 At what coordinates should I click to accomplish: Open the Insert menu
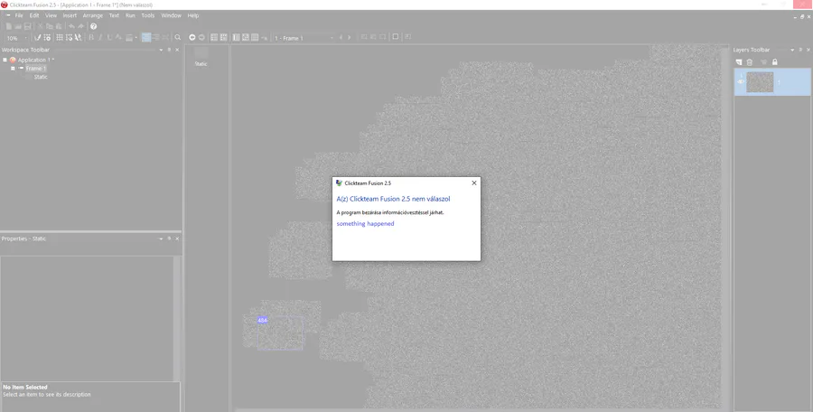tap(70, 15)
